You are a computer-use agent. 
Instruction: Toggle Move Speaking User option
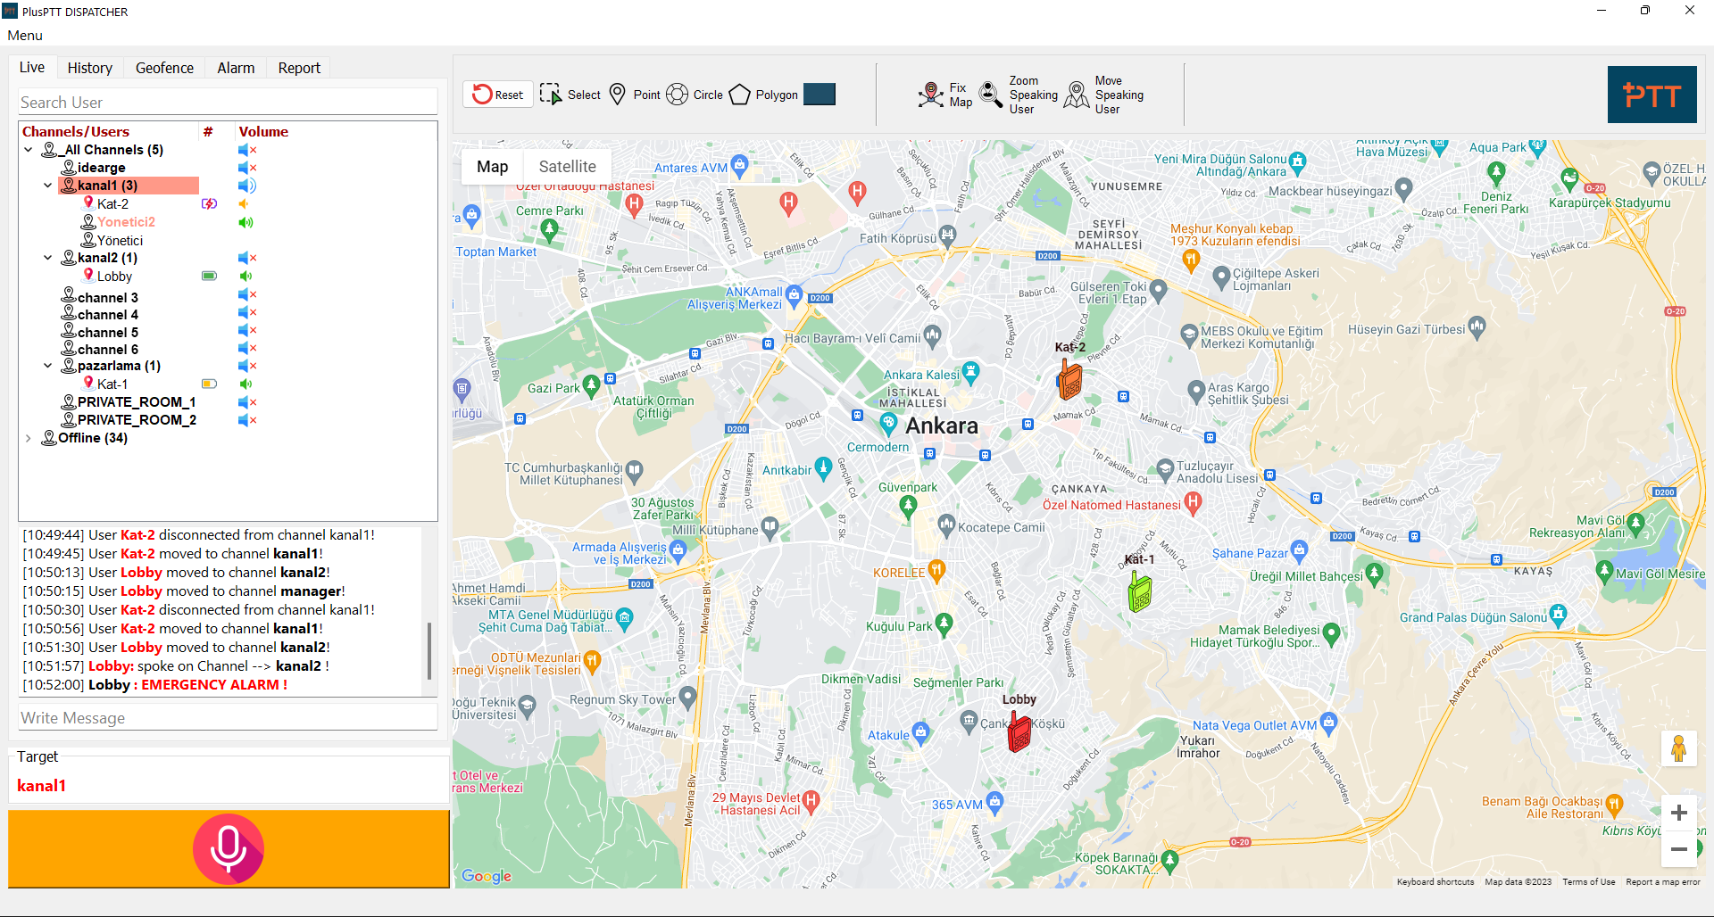[x=1104, y=95]
